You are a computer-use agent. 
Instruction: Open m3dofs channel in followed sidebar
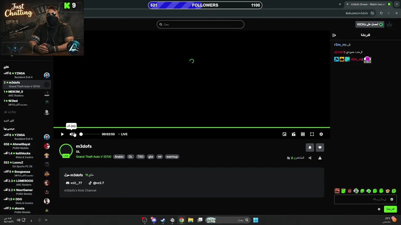[x=27, y=84]
